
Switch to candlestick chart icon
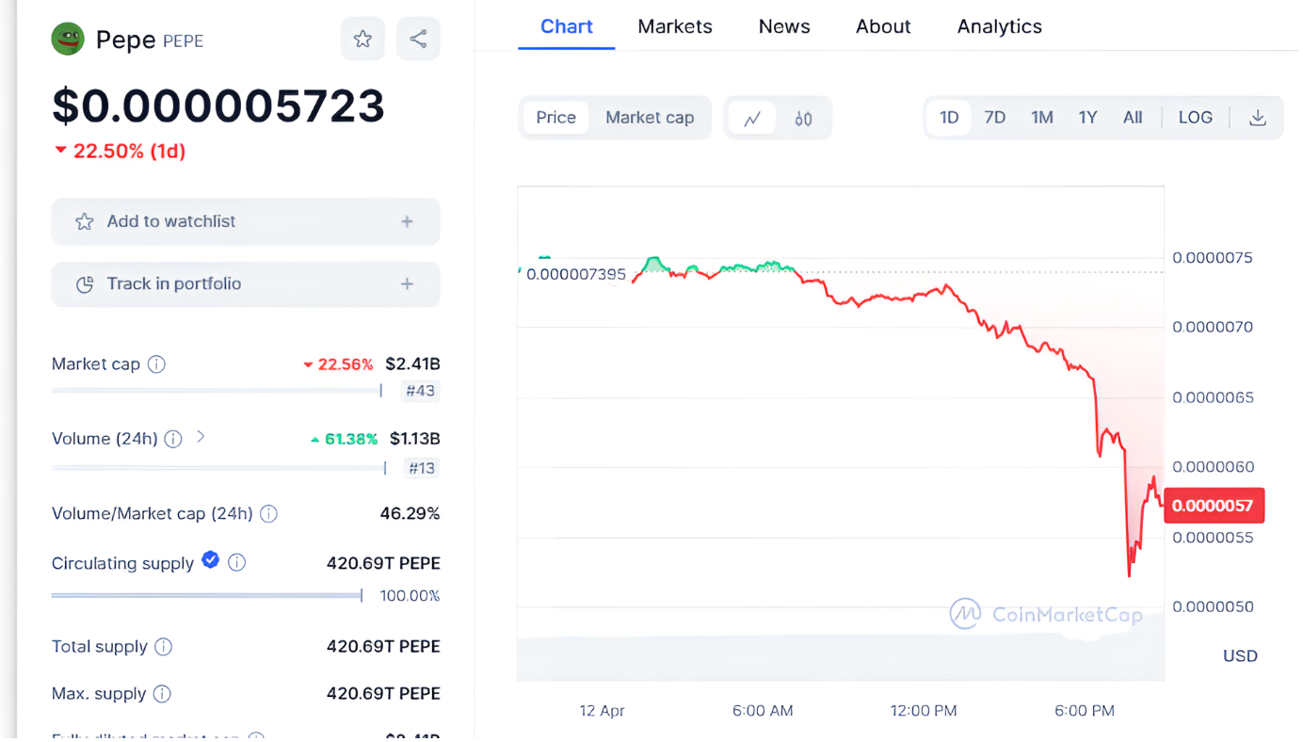tap(803, 119)
